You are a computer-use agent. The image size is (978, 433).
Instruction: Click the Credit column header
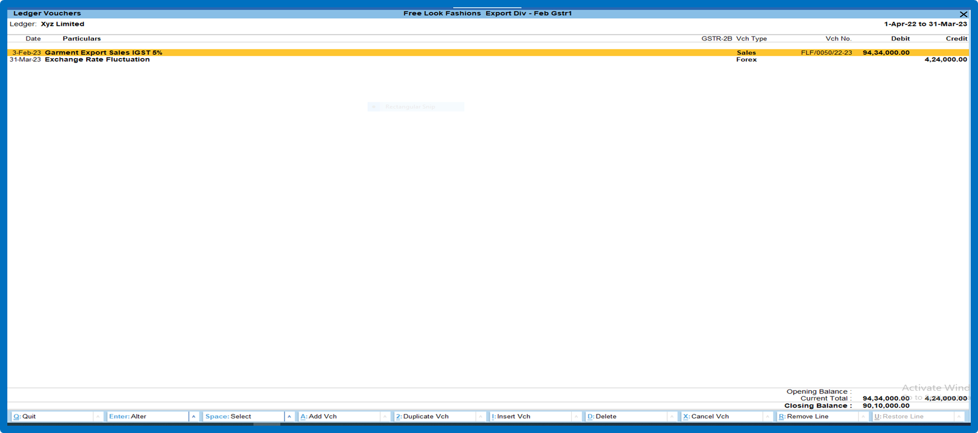pos(957,39)
